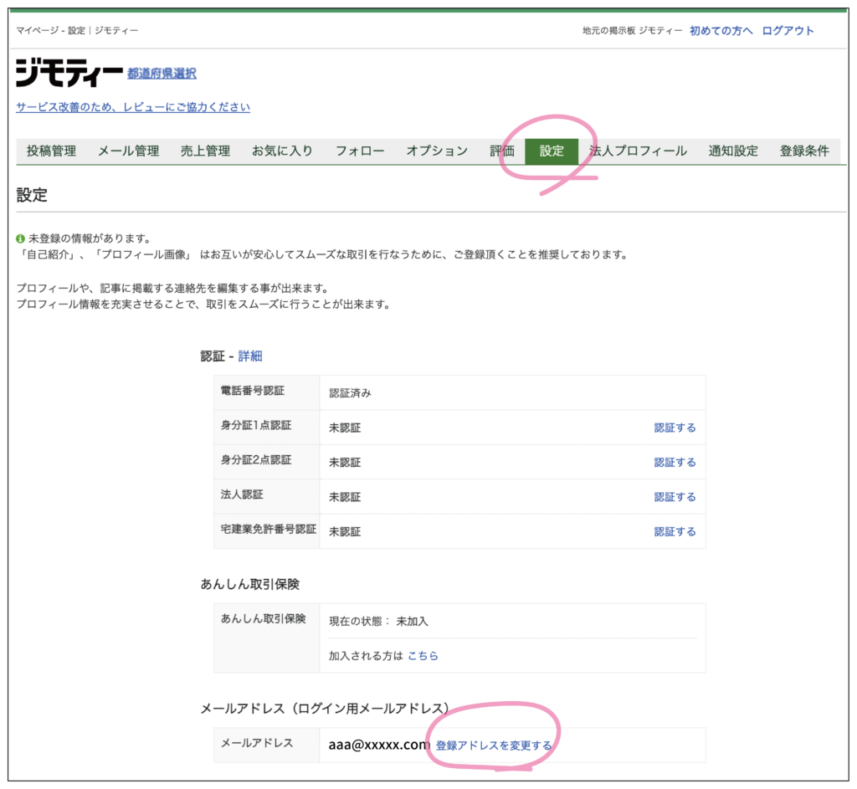Open the 詳細 link next to 認証

click(x=250, y=356)
